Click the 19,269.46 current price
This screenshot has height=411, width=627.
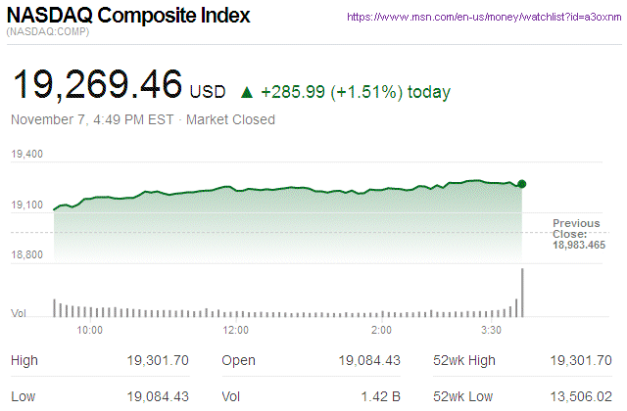pos(96,87)
